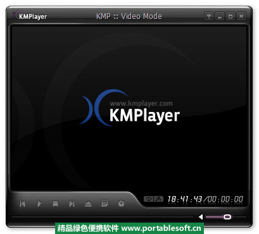Click the seek bar track
The height and width of the screenshot is (234, 259).
point(103,217)
